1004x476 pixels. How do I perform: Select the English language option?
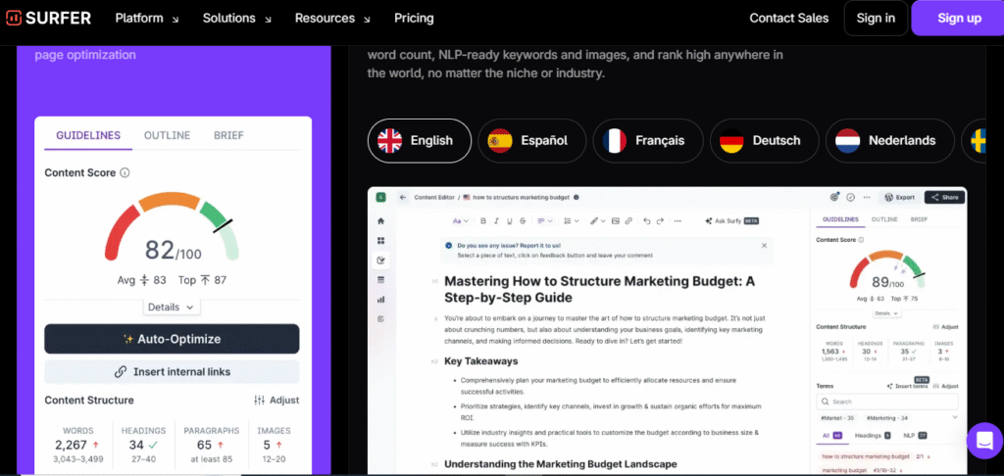pyautogui.click(x=419, y=140)
